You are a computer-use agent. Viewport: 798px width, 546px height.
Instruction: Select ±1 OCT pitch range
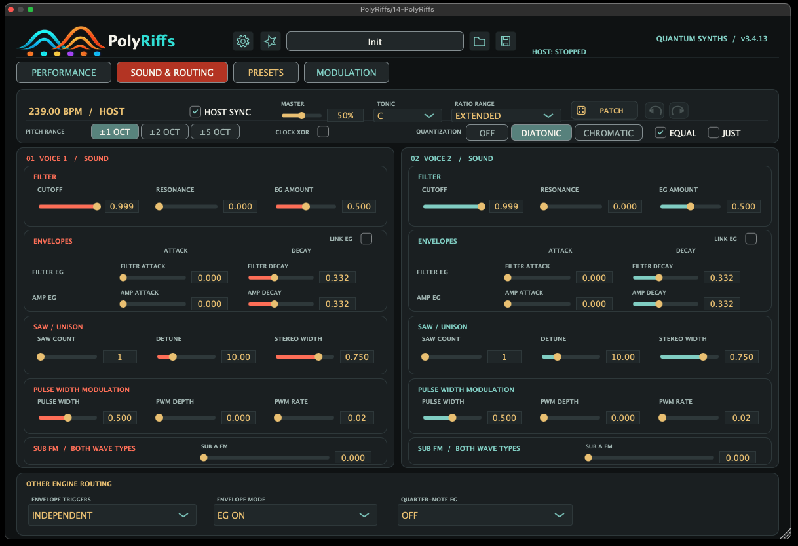pos(115,132)
